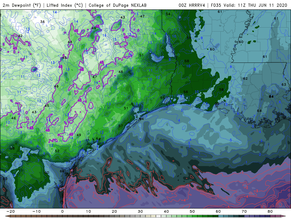Click the "40" color bar label
Screen dimensions: 291x218
point(166,211)
